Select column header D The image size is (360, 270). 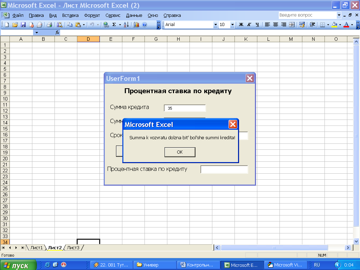88,39
